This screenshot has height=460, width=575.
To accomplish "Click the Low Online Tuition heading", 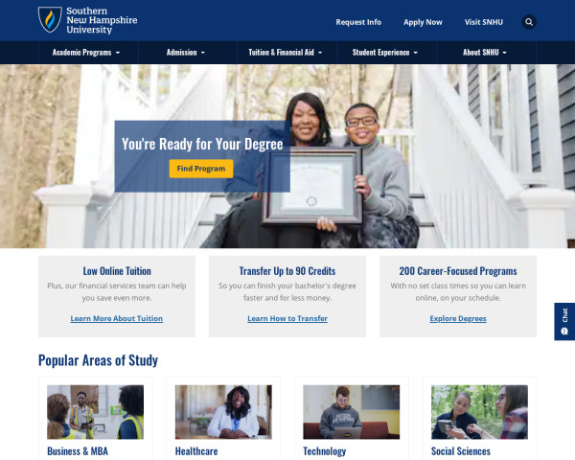I will pos(117,271).
